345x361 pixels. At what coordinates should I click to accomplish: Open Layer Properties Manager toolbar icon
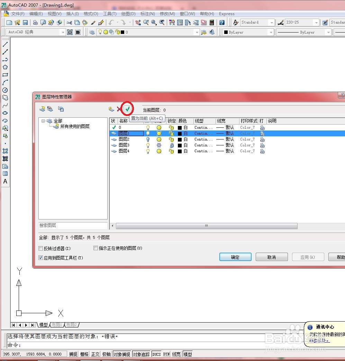tap(92, 32)
